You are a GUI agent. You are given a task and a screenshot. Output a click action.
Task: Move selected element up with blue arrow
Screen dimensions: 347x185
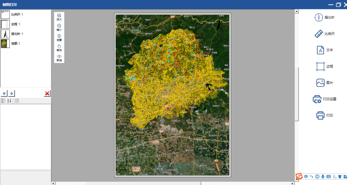(x=4, y=93)
